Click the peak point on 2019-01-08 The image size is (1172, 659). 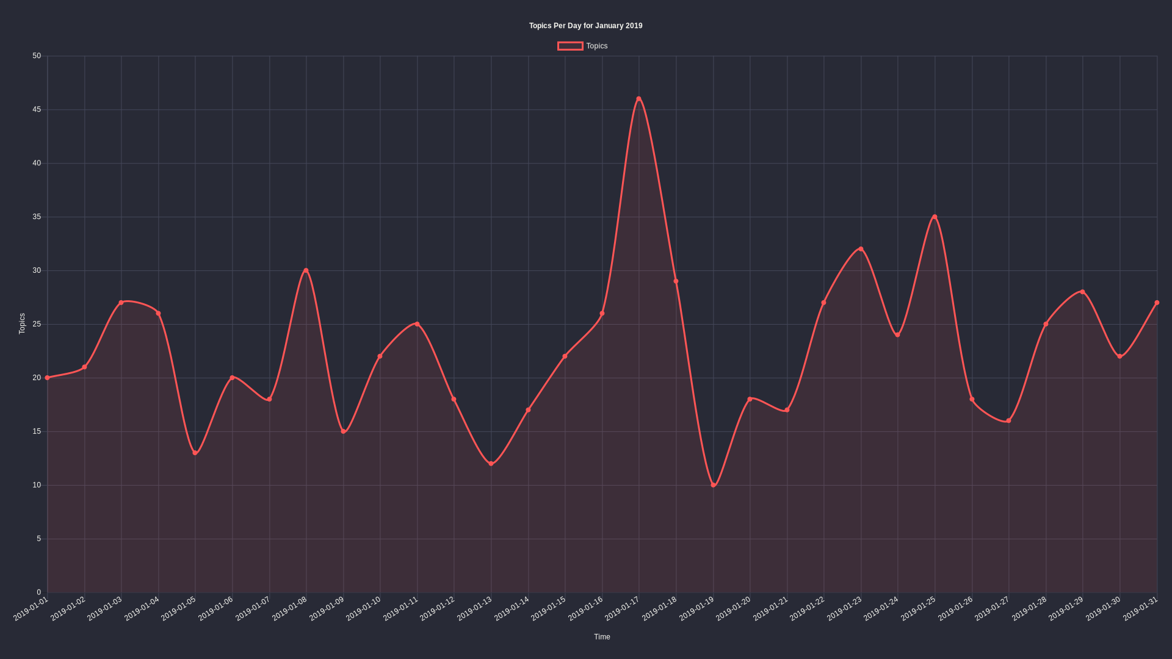click(306, 270)
